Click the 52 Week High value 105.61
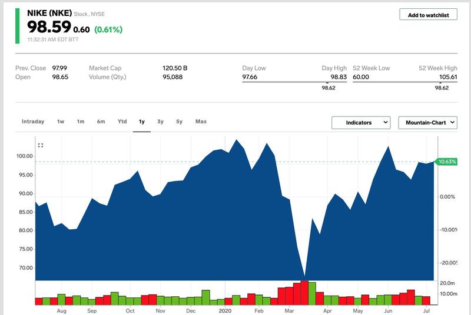 click(448, 77)
